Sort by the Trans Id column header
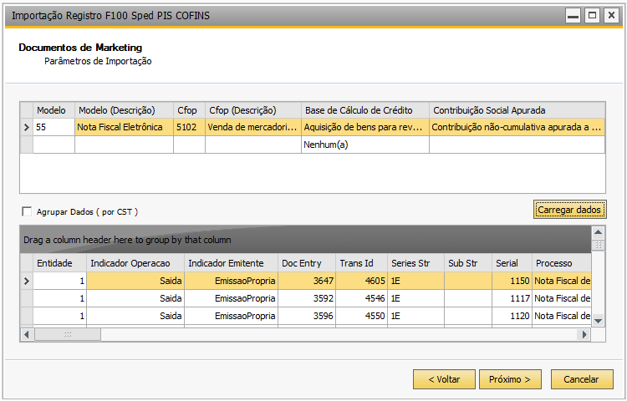627x401 pixels. pyautogui.click(x=361, y=263)
